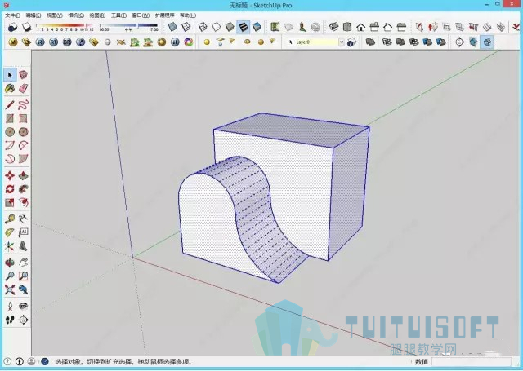Click the V-Ray render R button
This screenshot has height=371, width=523.
(40, 42)
